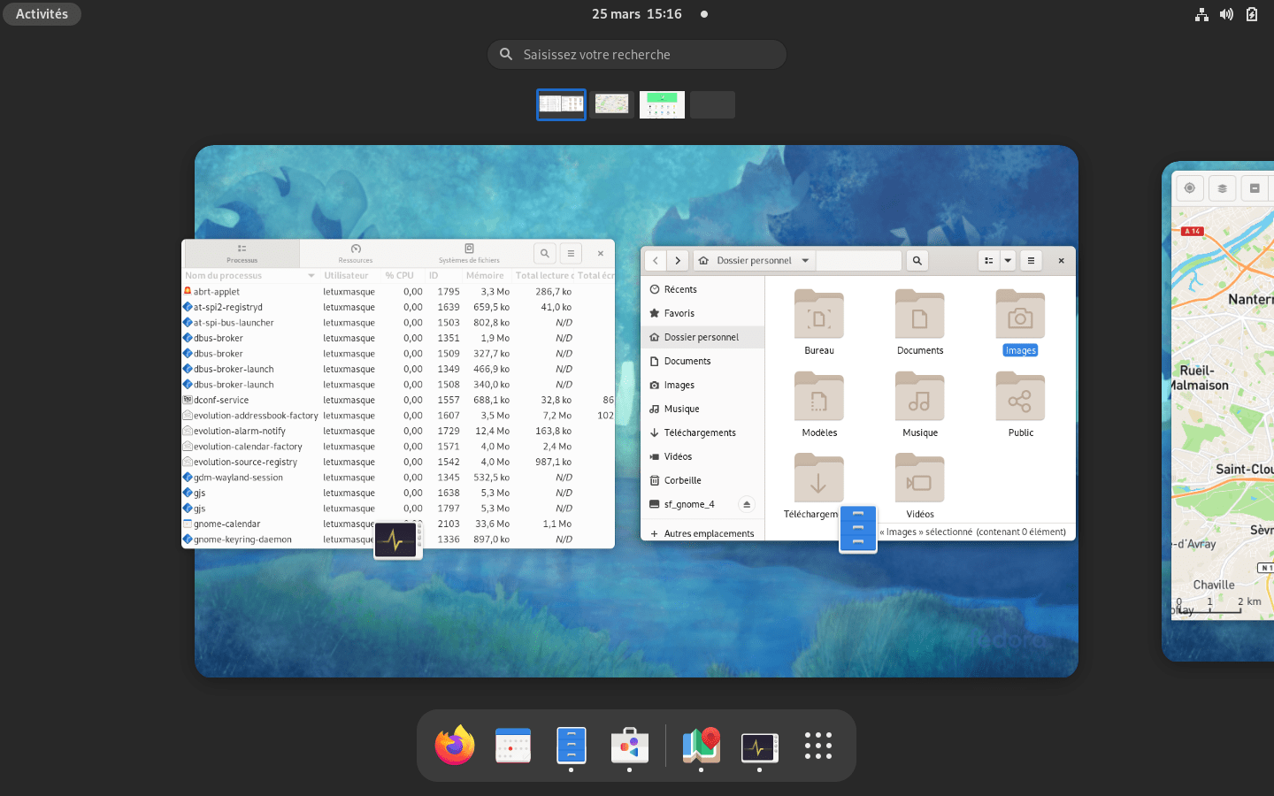Select the second workspace thumbnail with map
This screenshot has width=1274, height=796.
pos(611,104)
